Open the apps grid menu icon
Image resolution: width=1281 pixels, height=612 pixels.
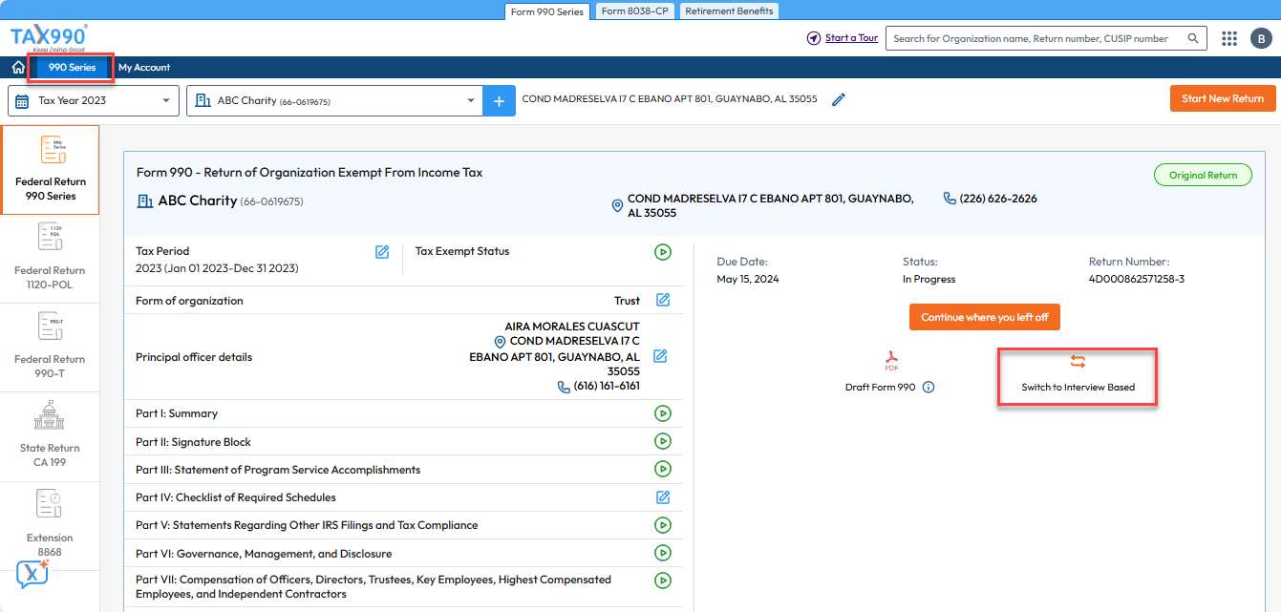tap(1230, 38)
